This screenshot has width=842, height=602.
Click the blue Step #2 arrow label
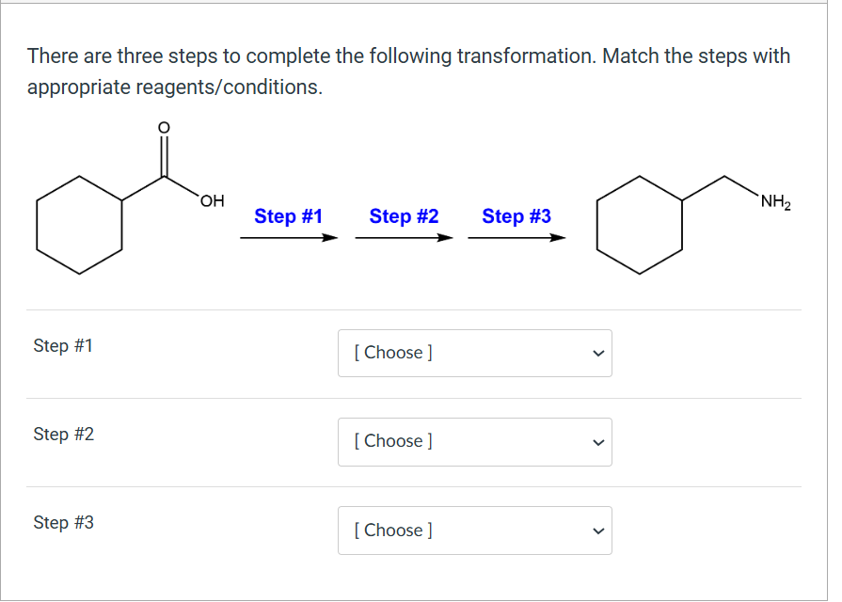403,216
